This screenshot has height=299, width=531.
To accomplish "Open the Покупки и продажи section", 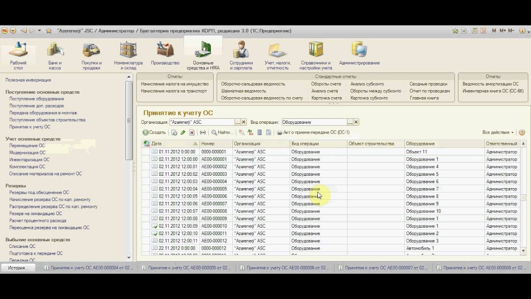I will tap(91, 56).
